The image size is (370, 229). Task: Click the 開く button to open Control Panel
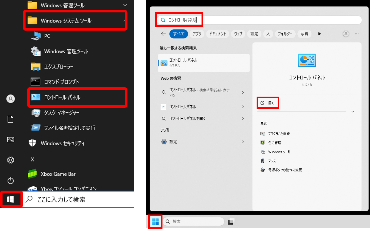pyautogui.click(x=268, y=103)
